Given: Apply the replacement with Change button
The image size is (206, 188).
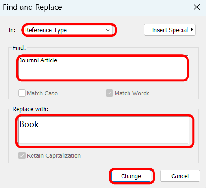Looking at the screenshot, I should (x=131, y=176).
